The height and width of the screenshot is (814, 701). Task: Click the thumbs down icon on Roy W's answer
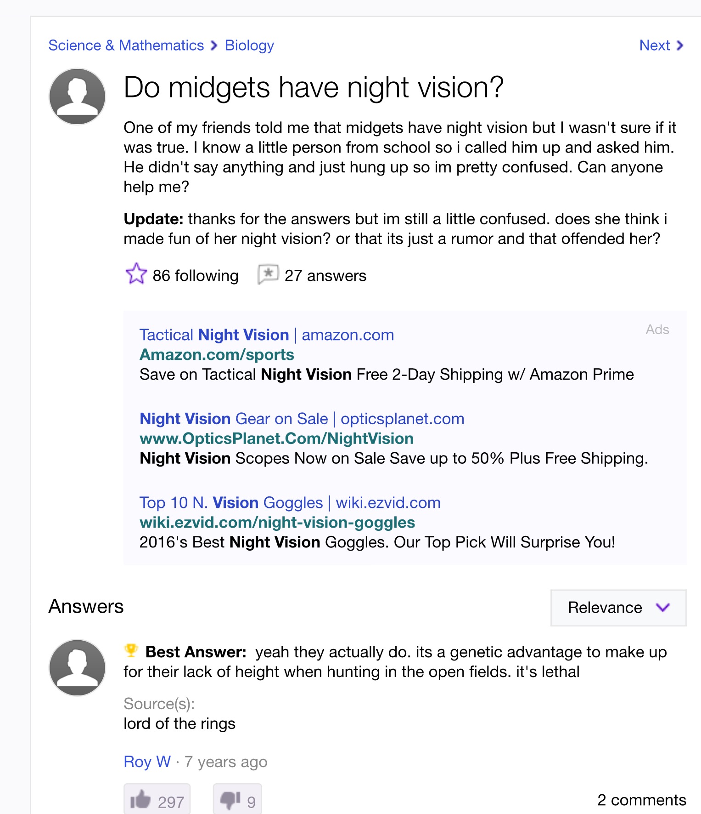click(x=229, y=800)
